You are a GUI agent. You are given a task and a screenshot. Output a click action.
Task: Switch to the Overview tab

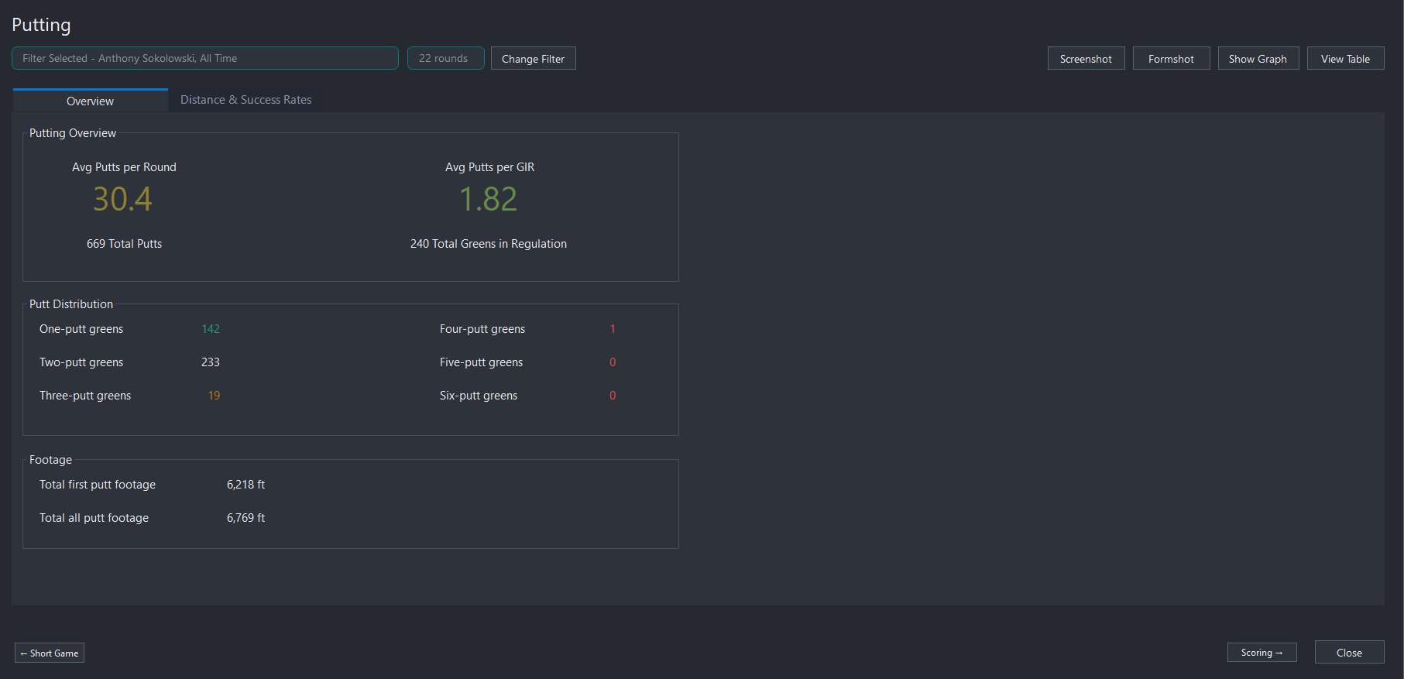(x=90, y=101)
